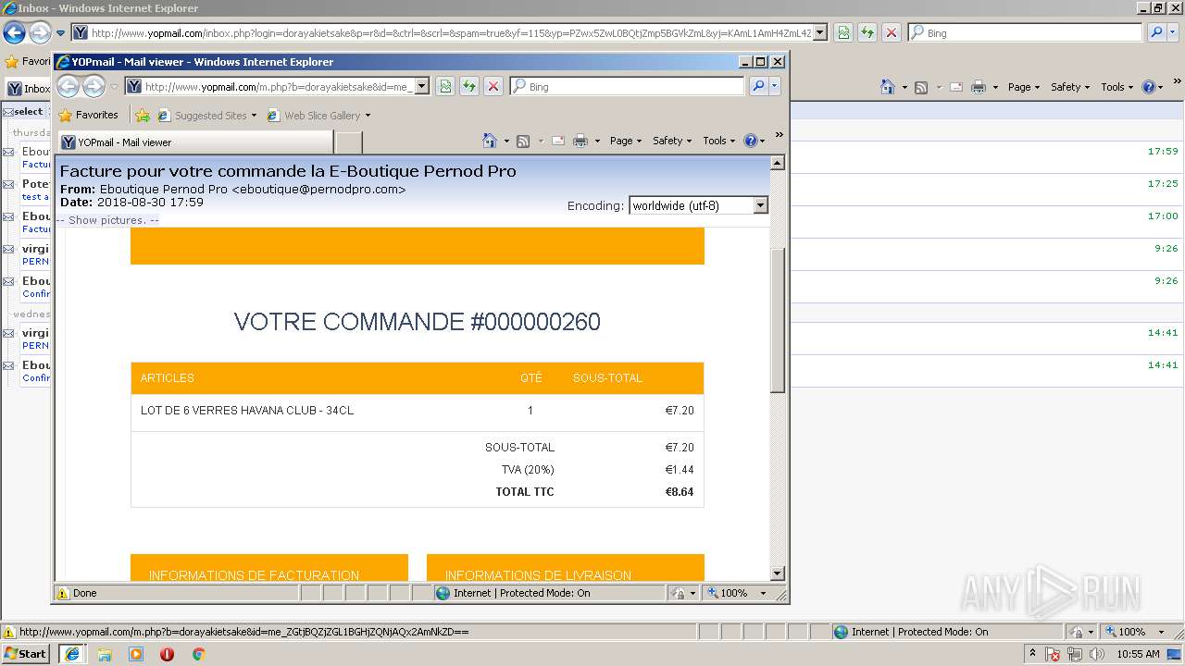Click the Inbox window address bar URL
The width and height of the screenshot is (1185, 666).
(x=451, y=33)
